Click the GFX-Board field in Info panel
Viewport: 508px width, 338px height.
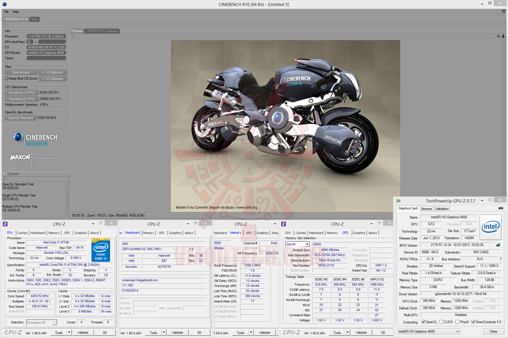[46, 53]
